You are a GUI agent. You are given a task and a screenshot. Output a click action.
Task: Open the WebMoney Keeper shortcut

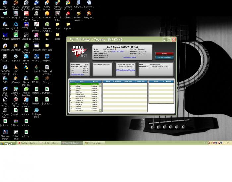pyautogui.click(x=79, y=16)
